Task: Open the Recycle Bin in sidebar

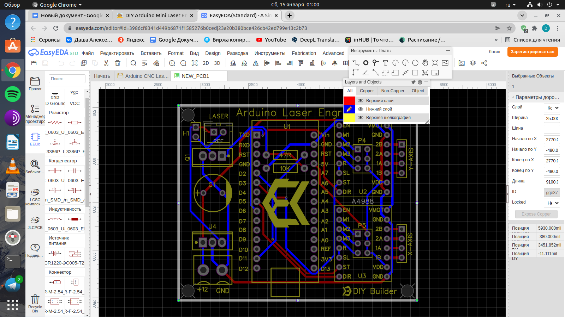Action: tap(35, 303)
